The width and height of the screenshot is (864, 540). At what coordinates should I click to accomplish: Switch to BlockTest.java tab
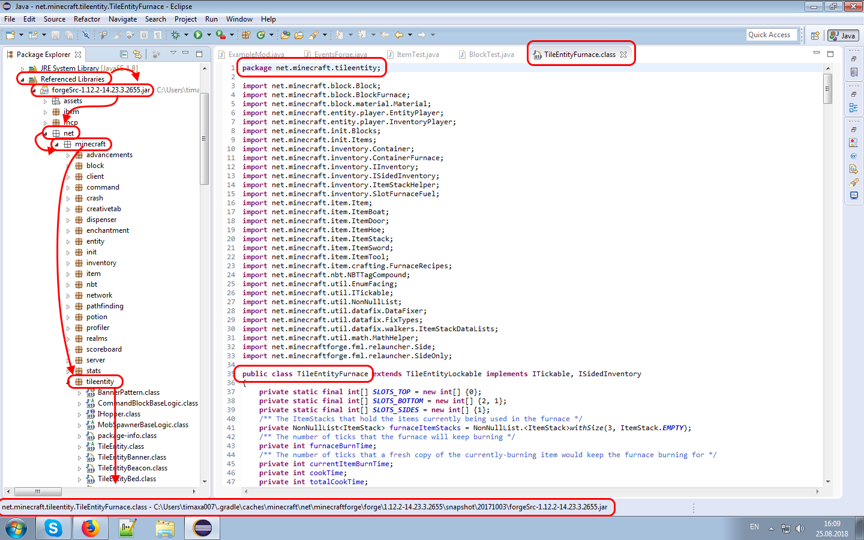click(487, 55)
